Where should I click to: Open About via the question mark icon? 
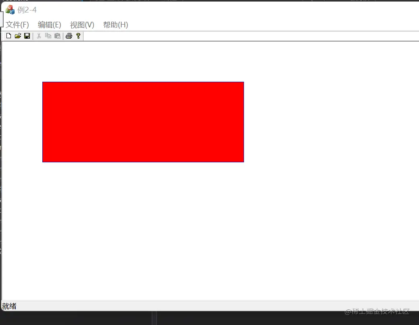pos(78,36)
